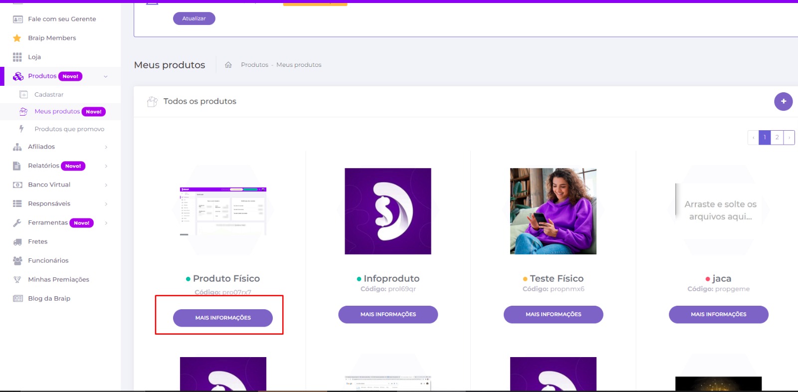Click the previous page pagination arrow
This screenshot has width=798, height=392.
pos(753,138)
